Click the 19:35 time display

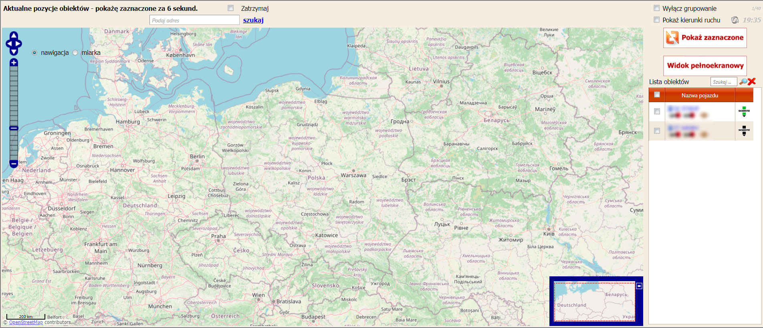click(x=751, y=20)
